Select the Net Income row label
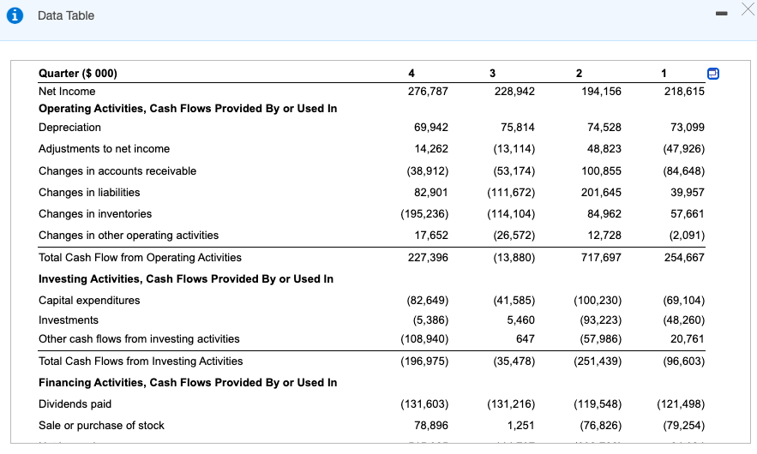The image size is (757, 454). pyautogui.click(x=67, y=91)
